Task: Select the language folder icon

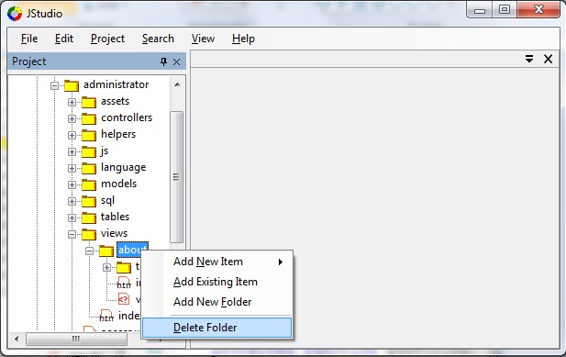Action: (x=89, y=168)
